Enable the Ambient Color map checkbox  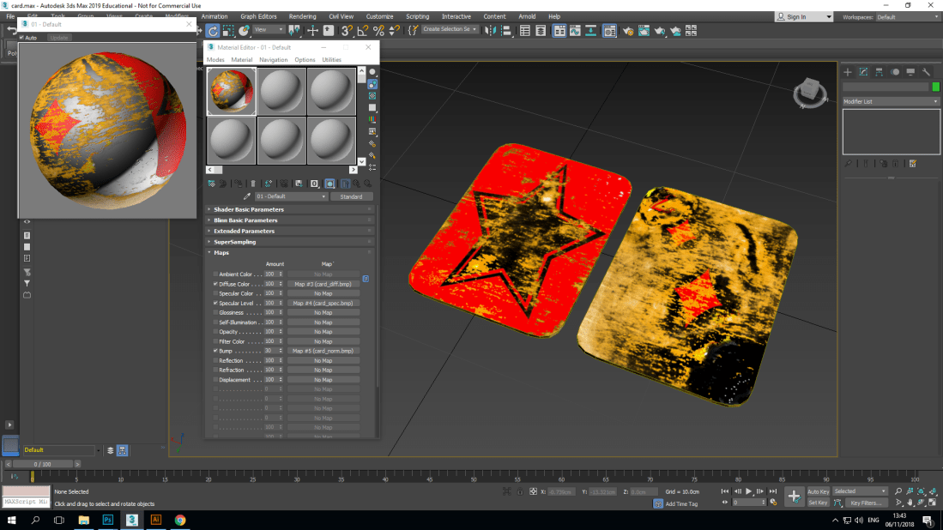215,274
